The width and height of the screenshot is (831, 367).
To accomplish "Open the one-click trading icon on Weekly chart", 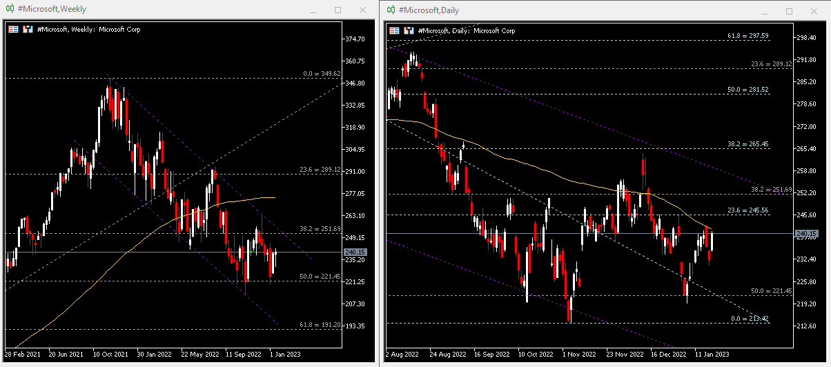I will [28, 30].
